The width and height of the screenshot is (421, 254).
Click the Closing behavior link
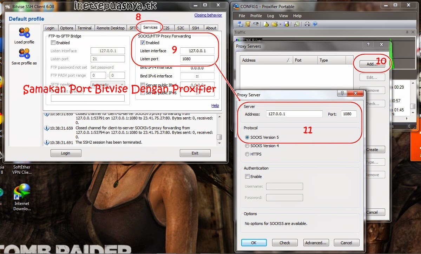[208, 15]
